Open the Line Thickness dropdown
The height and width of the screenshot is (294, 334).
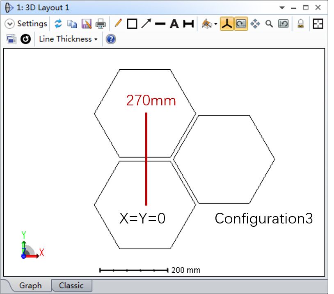[68, 39]
